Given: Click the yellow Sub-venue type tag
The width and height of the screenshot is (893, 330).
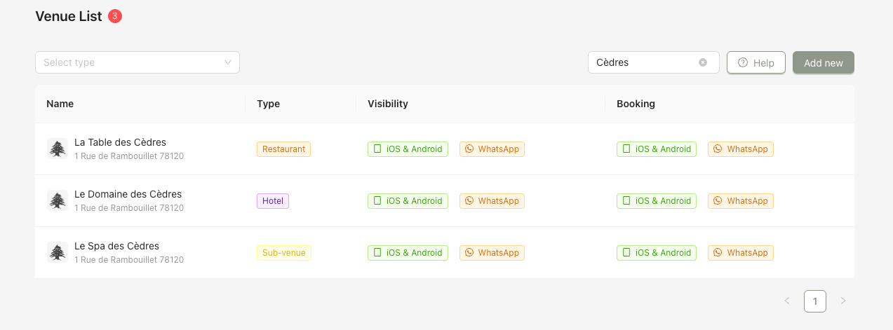Looking at the screenshot, I should pos(283,253).
